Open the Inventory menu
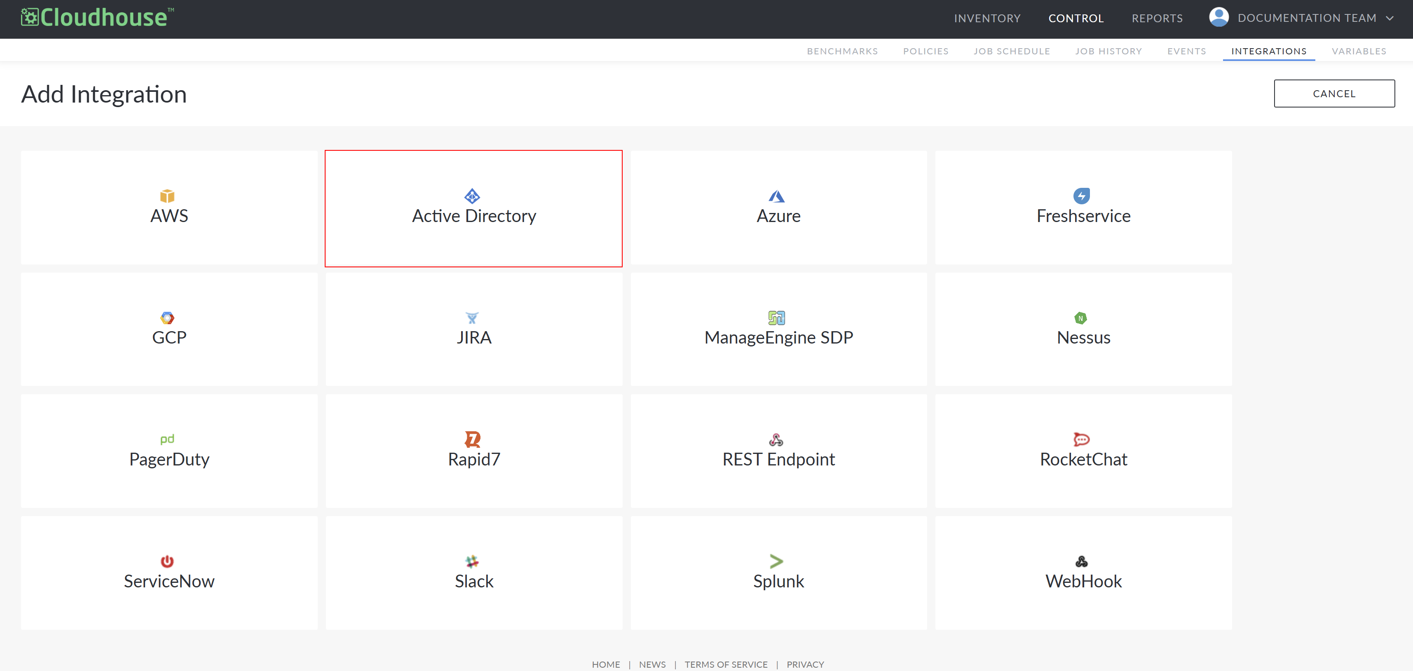The image size is (1413, 671). pyautogui.click(x=987, y=18)
